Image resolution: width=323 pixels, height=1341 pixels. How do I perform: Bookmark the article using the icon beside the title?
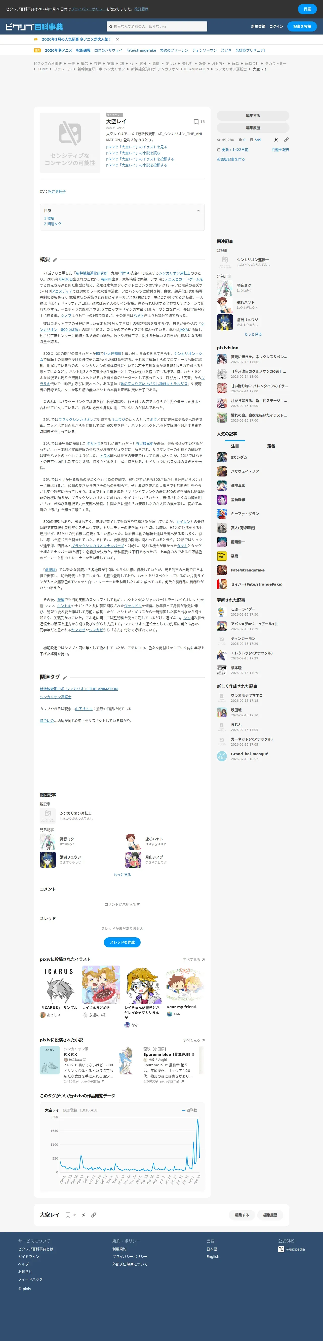(x=196, y=122)
